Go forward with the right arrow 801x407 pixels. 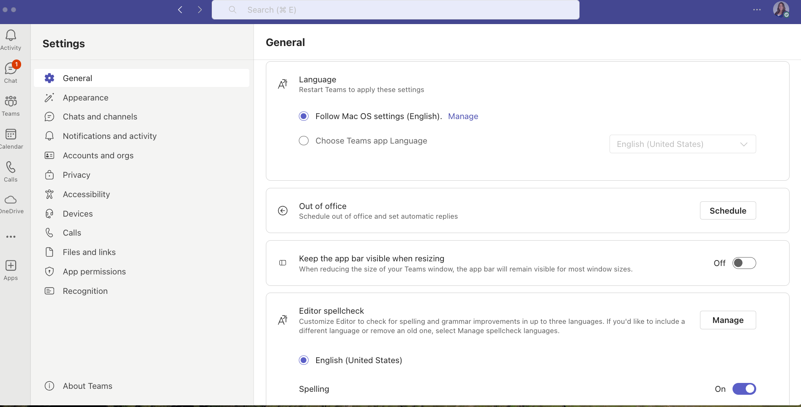click(x=200, y=10)
